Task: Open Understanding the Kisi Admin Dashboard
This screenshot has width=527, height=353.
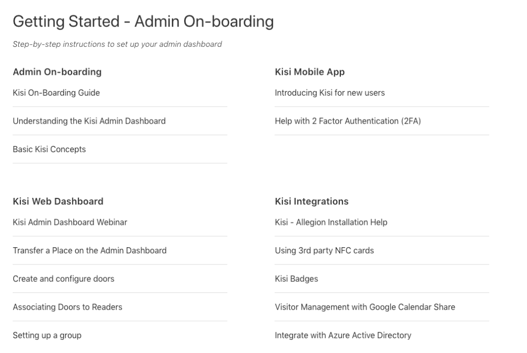Action: (x=89, y=121)
